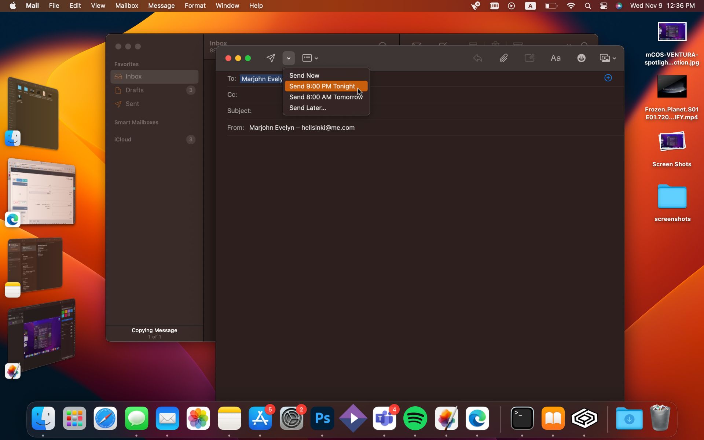Image resolution: width=704 pixels, height=440 pixels.
Task: Open Spotify from the dock
Action: (x=415, y=418)
